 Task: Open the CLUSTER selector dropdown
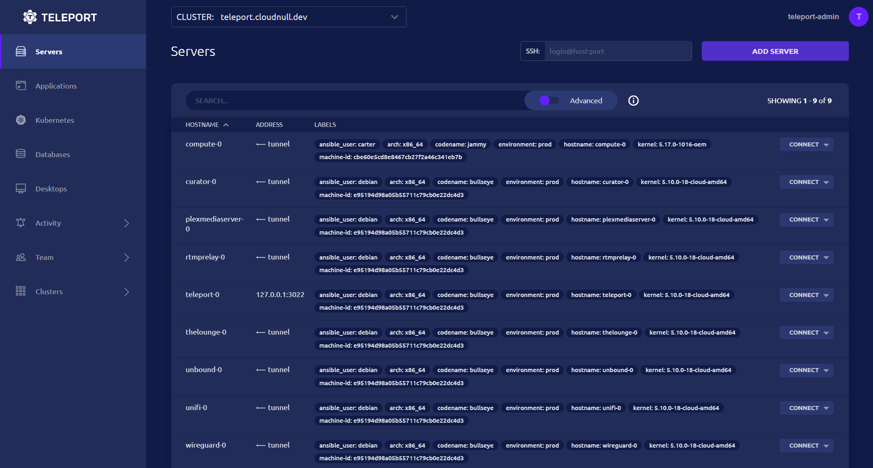[x=288, y=17]
